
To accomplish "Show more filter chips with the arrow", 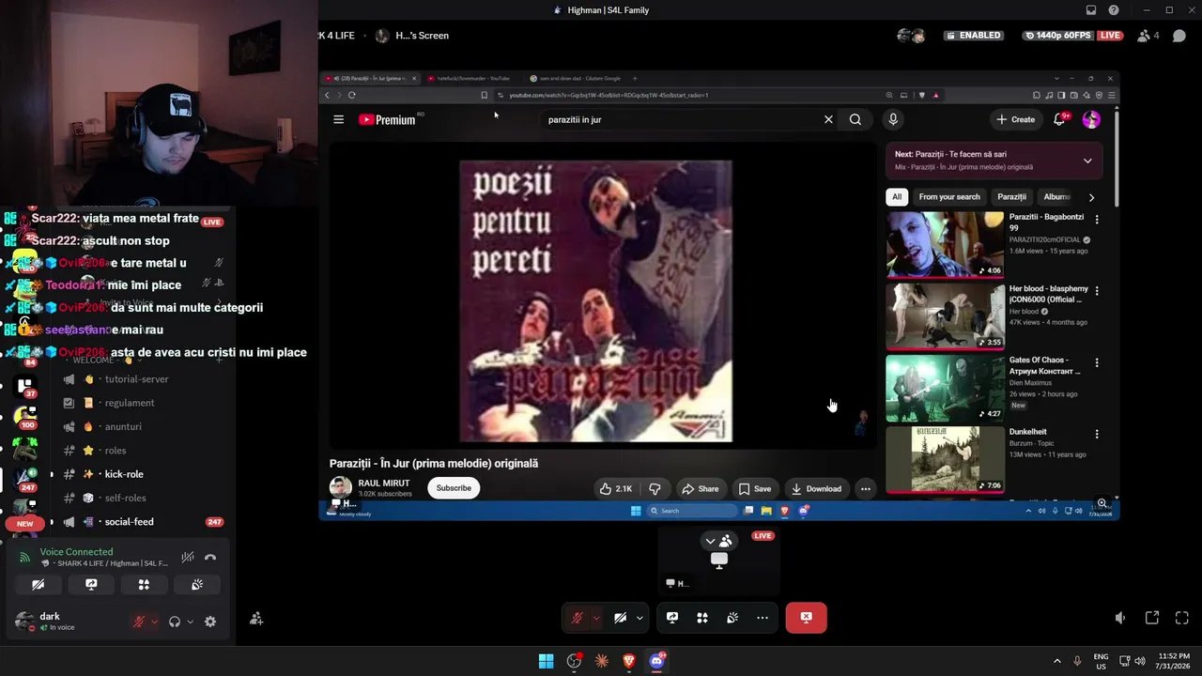I will [1091, 197].
